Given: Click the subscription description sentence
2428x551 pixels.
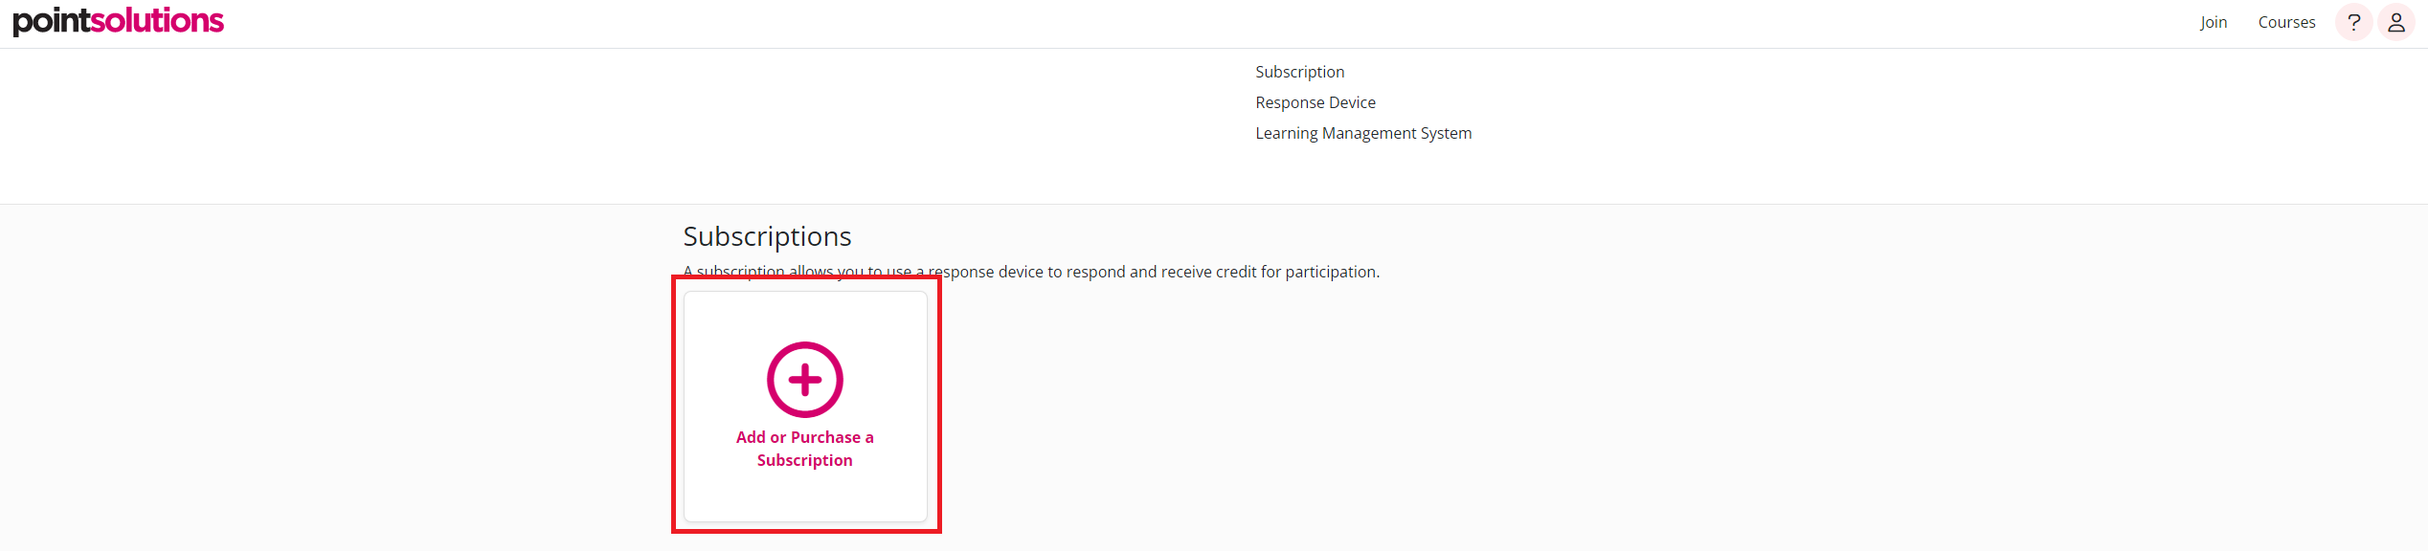Looking at the screenshot, I should pyautogui.click(x=1030, y=272).
